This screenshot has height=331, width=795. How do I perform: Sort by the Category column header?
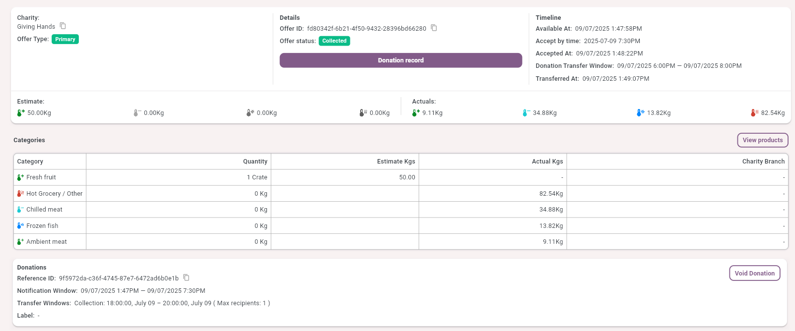30,162
